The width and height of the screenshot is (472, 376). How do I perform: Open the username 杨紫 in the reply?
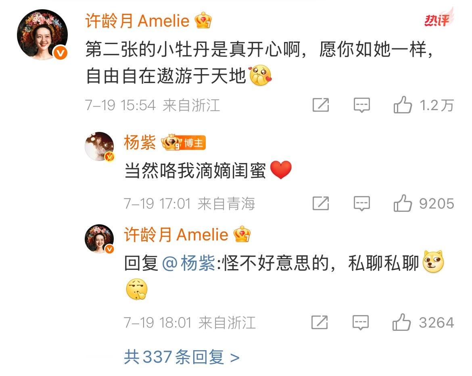click(140, 142)
